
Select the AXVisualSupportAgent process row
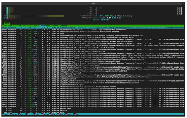(93, 45)
